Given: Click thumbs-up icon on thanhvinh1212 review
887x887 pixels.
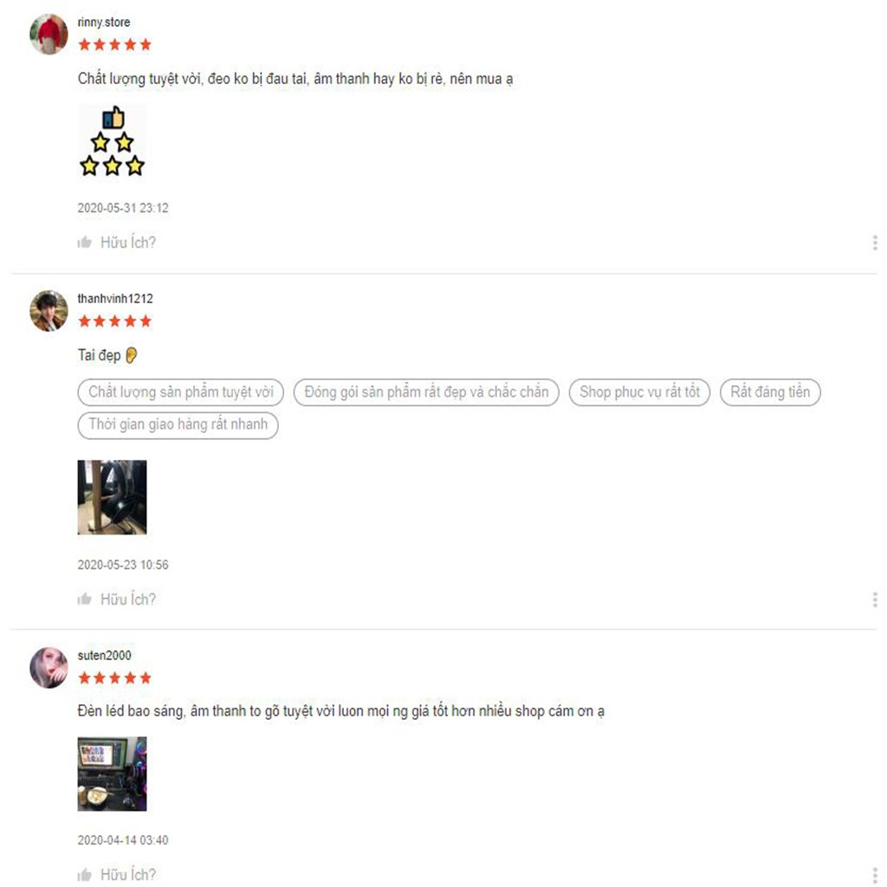Looking at the screenshot, I should pos(84,599).
